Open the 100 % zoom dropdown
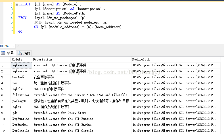This screenshot has height=138, width=224. click(x=14, y=46)
